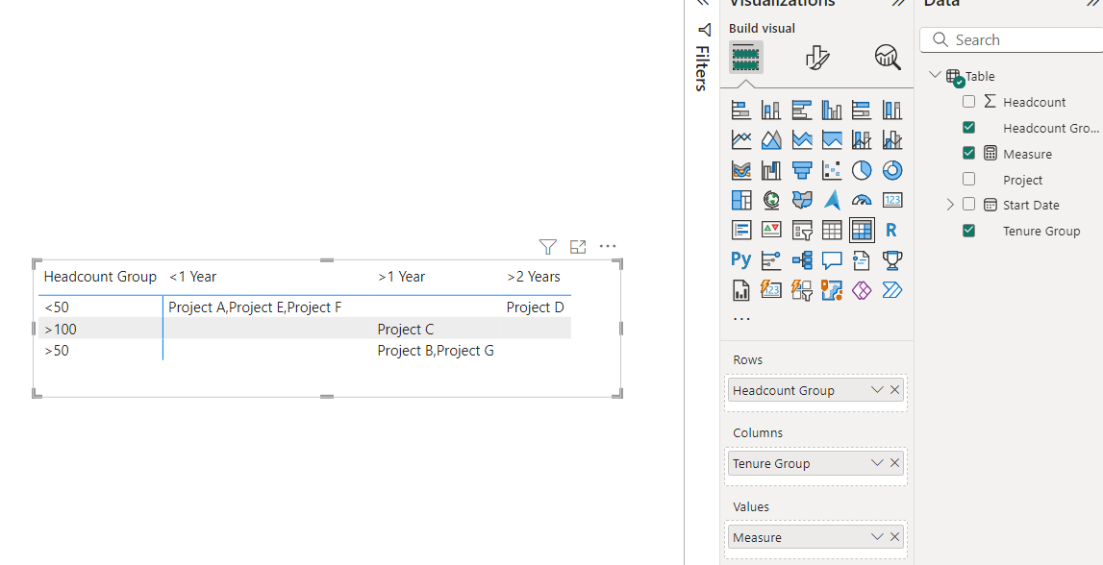The image size is (1103, 565).
Task: Add the Power Apps visual
Action: 862,289
